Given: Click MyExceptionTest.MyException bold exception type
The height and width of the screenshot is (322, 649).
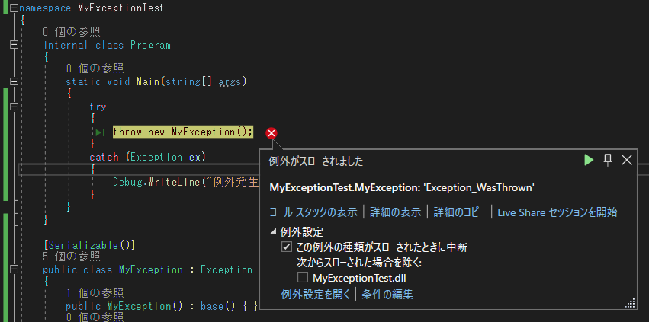Looking at the screenshot, I should coord(345,188).
